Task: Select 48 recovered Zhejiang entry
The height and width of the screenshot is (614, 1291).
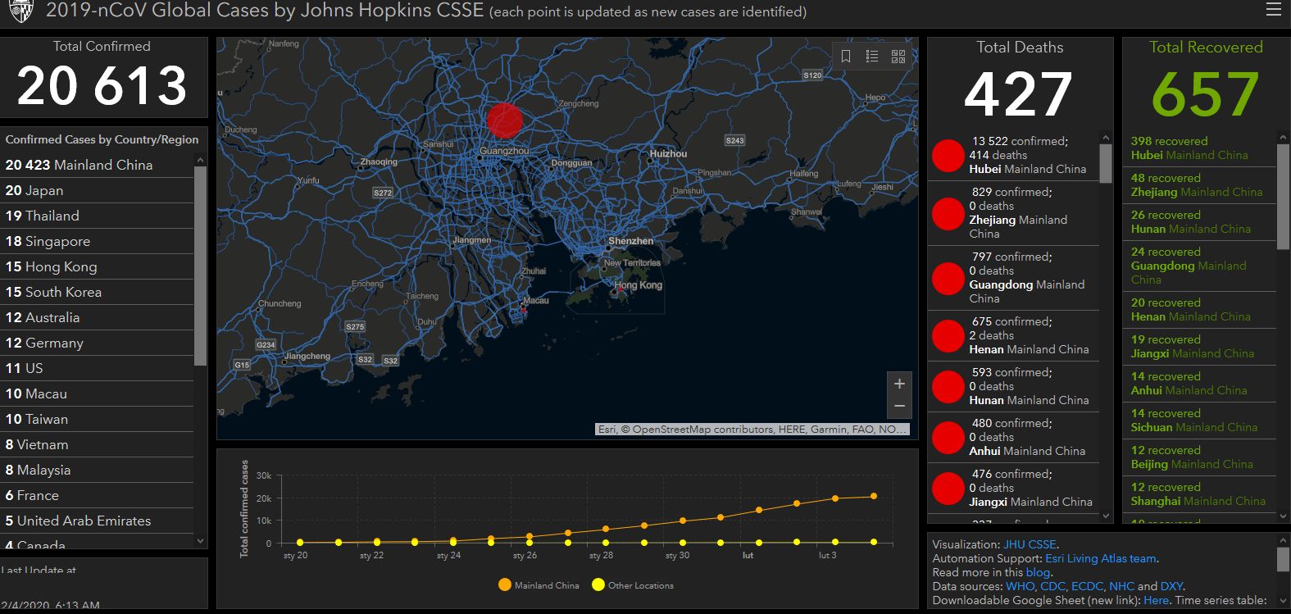Action: pyautogui.click(x=1199, y=185)
